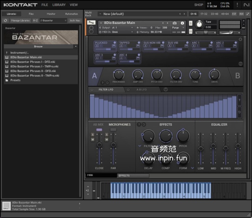Click the reset icon beside the LFO graph
Image resolution: width=252 pixels, height=218 pixels.
click(x=239, y=112)
